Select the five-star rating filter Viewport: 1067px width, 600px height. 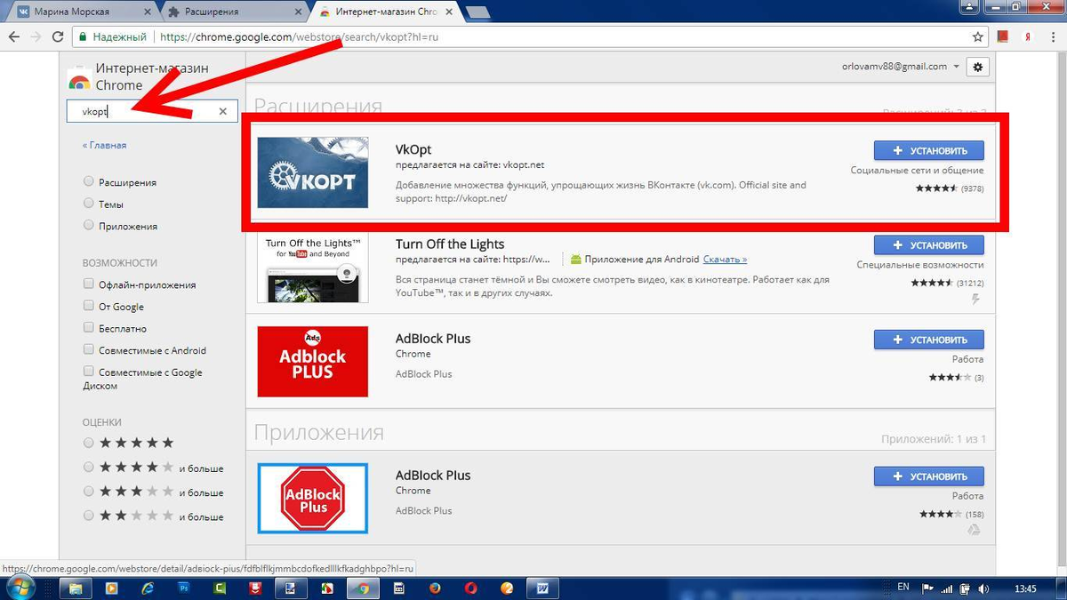pos(88,443)
